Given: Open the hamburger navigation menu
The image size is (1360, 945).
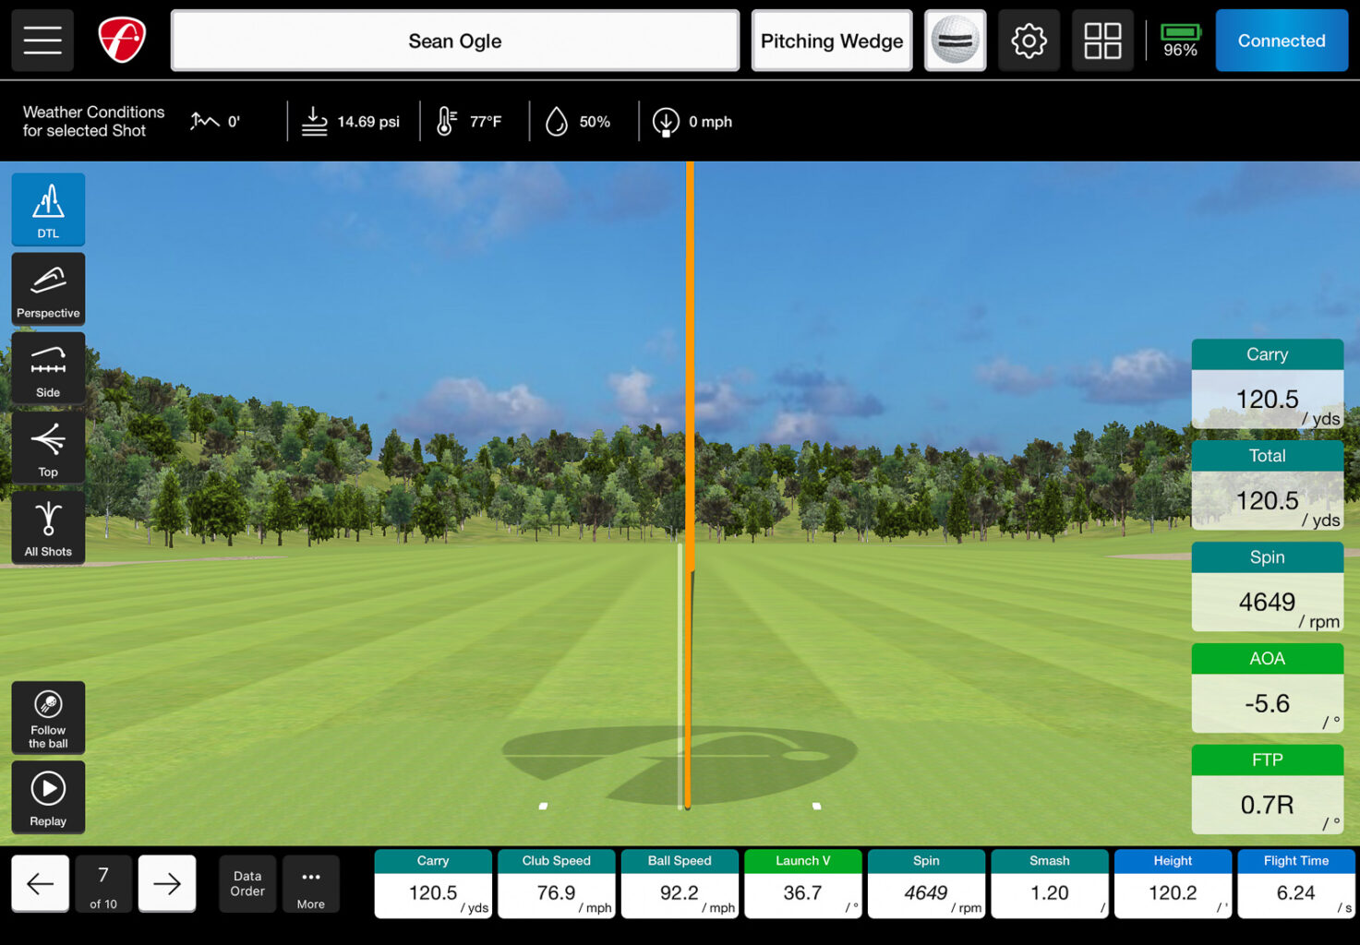Looking at the screenshot, I should click(42, 40).
